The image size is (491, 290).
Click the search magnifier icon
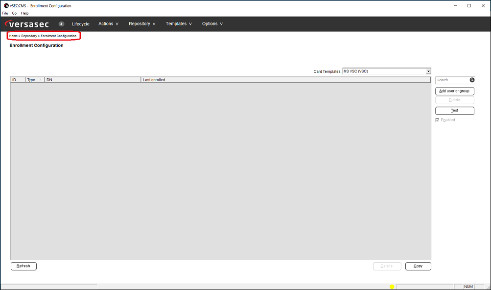click(472, 80)
